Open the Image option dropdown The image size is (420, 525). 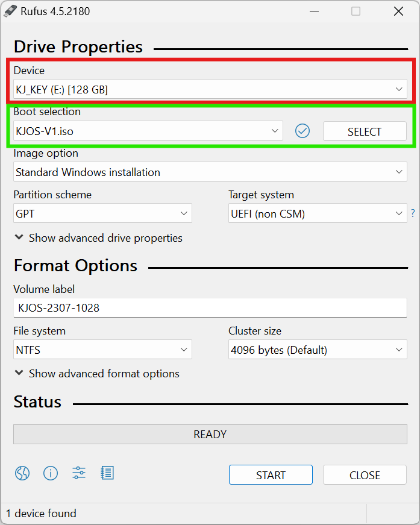click(210, 172)
